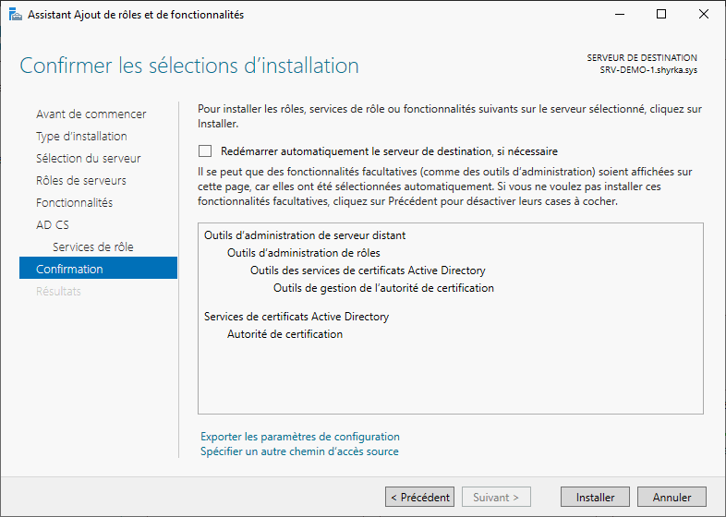Screen dimensions: 726x517
Task: Go to 'Avant de commencer' step
Action: pos(91,114)
